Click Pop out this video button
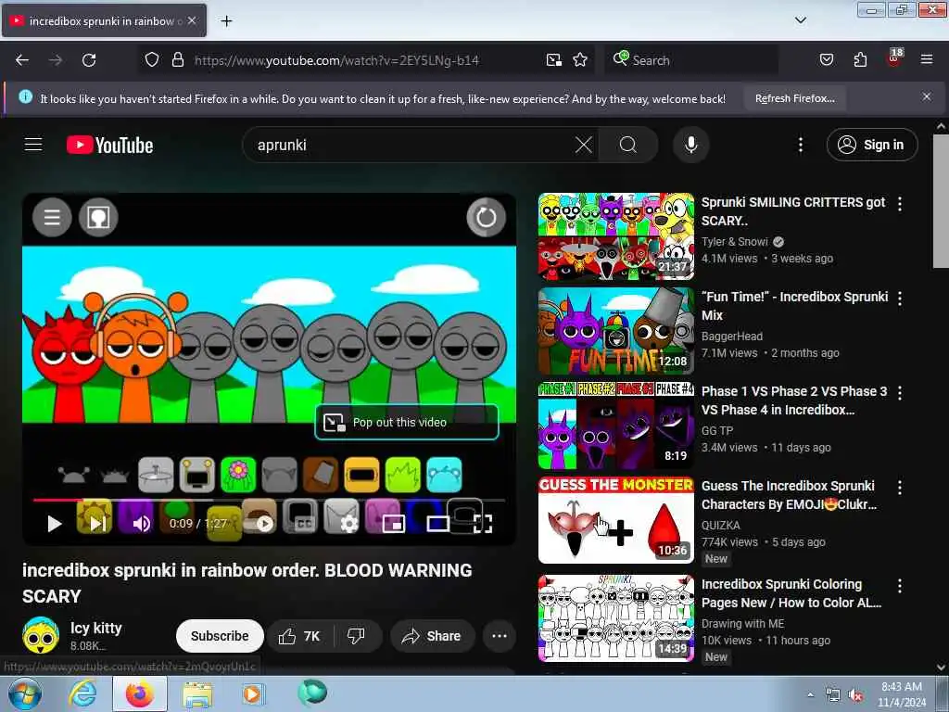 (407, 422)
